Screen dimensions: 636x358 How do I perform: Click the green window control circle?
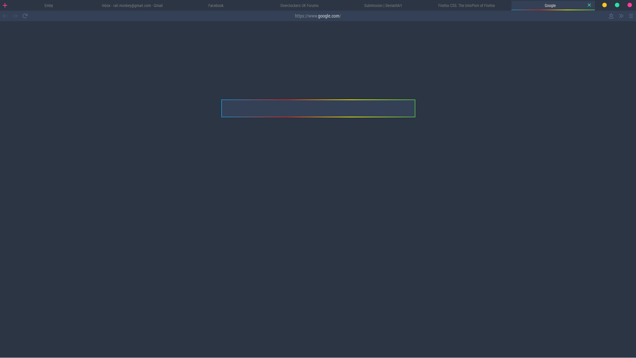coord(617,5)
